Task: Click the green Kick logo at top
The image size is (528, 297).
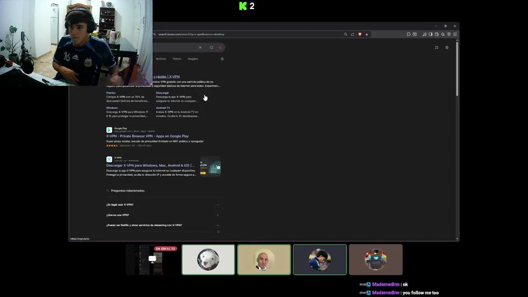Action: tap(243, 6)
